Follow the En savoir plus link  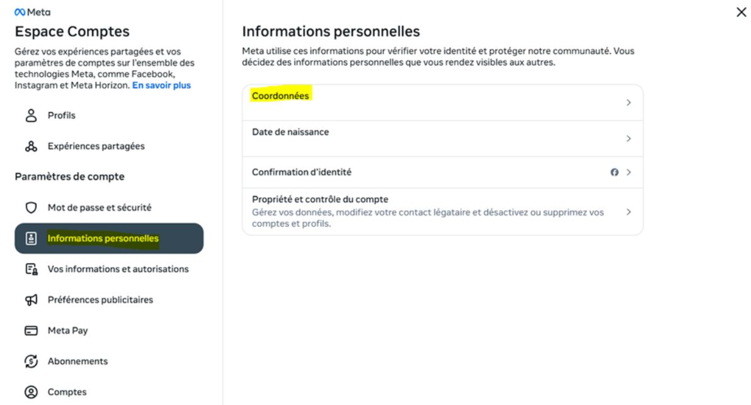(161, 85)
